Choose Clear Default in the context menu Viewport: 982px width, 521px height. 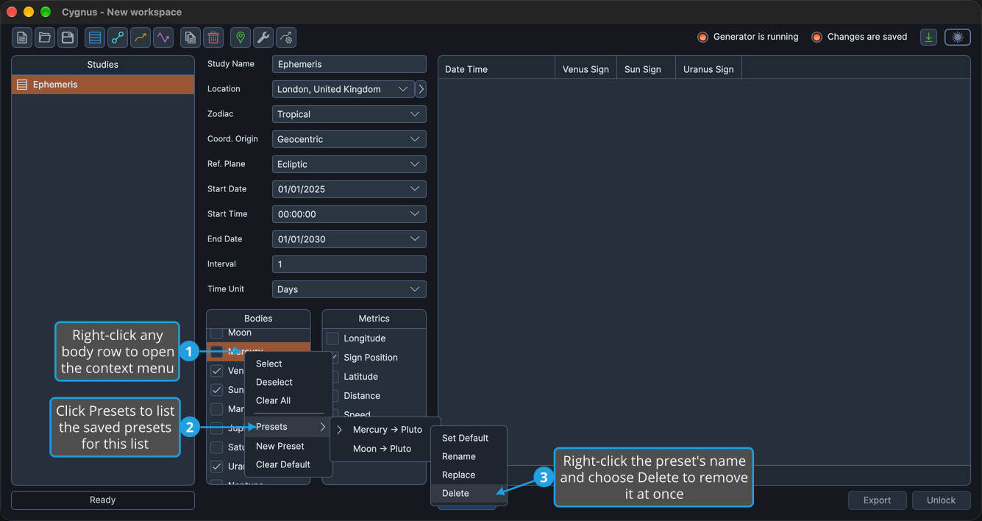[288, 464]
